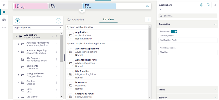Viewport: 219px width, 100px height.
Task: Click the Security events button
Action: pos(31,6)
